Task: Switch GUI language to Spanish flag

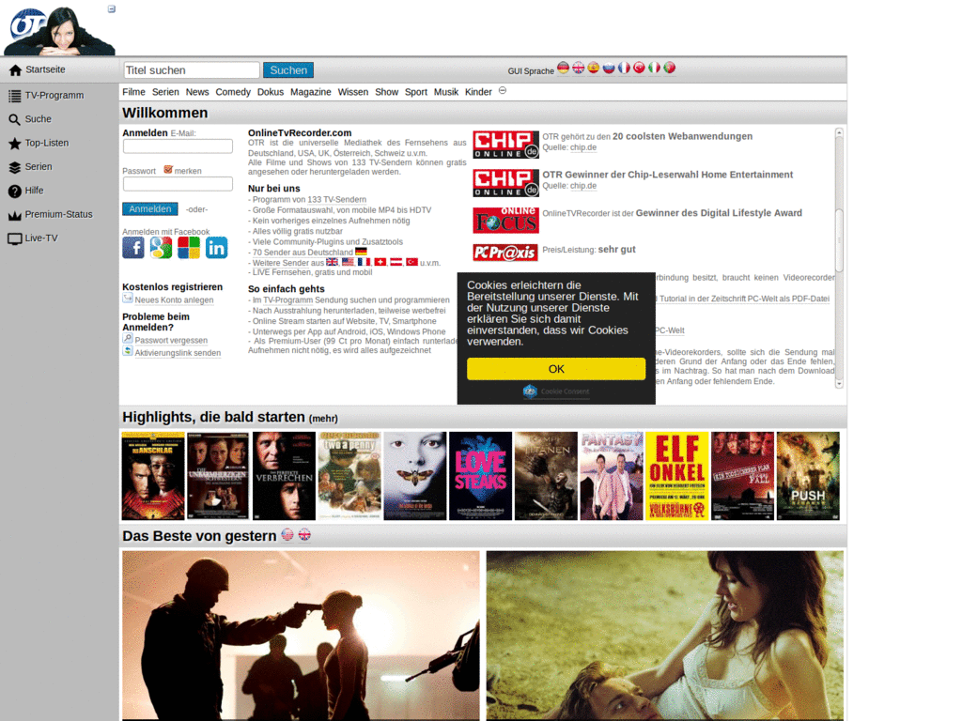Action: (x=594, y=68)
